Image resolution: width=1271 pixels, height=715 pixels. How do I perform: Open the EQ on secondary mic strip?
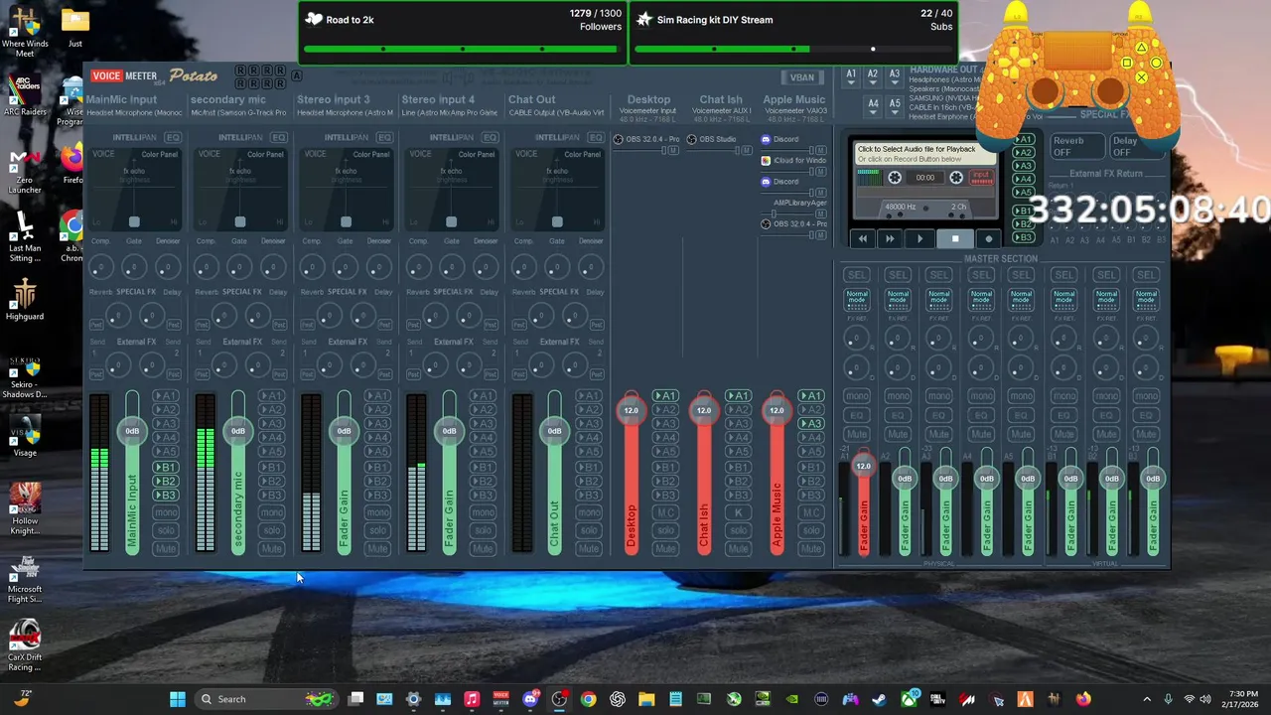point(279,137)
